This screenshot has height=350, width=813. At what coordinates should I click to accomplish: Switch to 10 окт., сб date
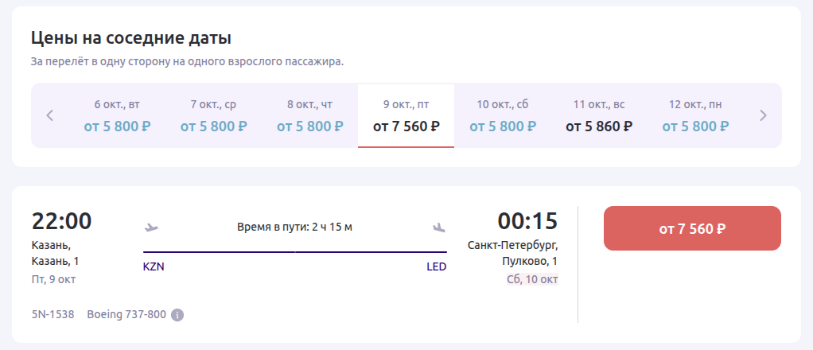503,115
